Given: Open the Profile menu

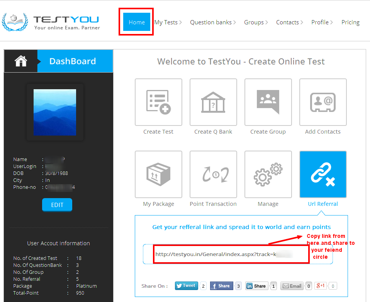Looking at the screenshot, I should click(322, 22).
